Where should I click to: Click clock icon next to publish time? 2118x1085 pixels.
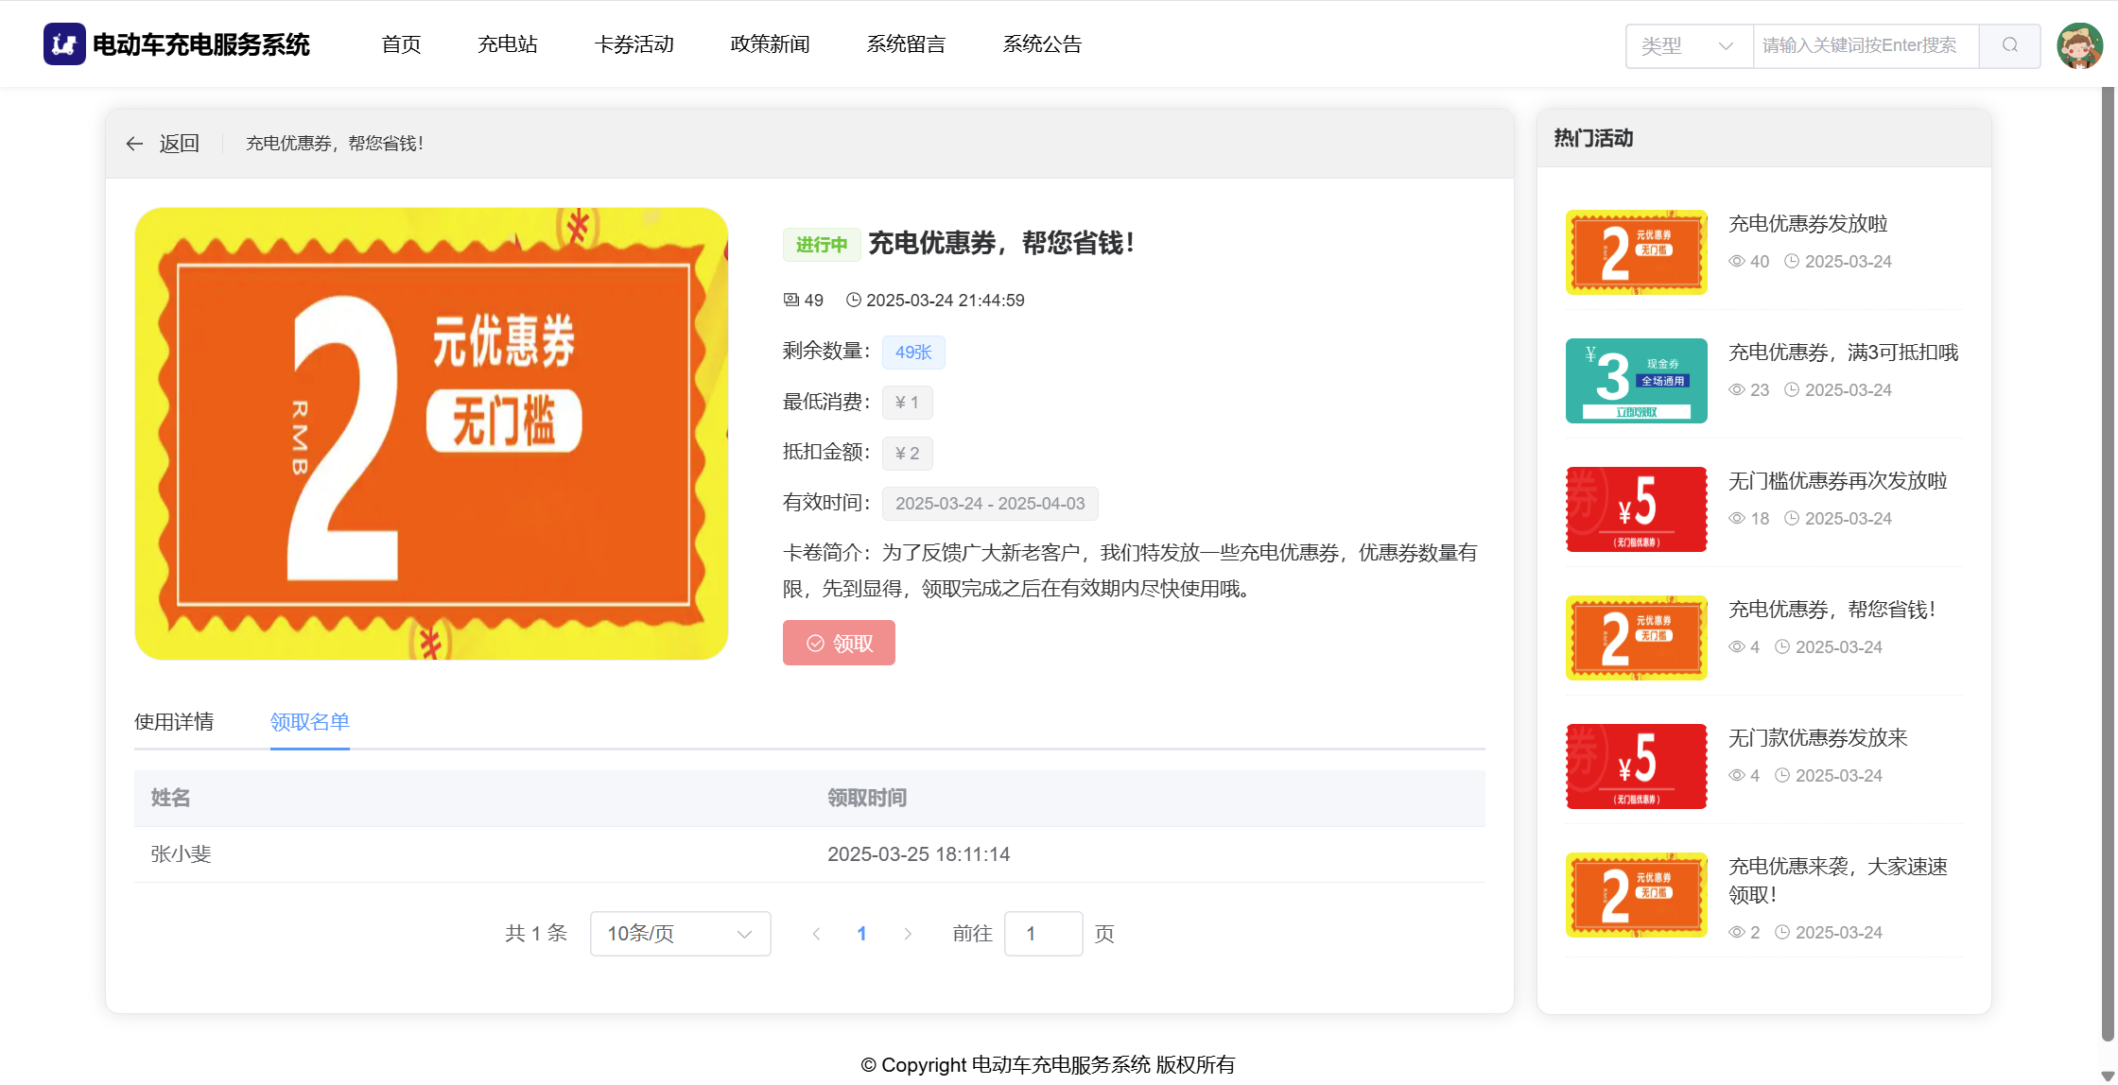point(853,300)
